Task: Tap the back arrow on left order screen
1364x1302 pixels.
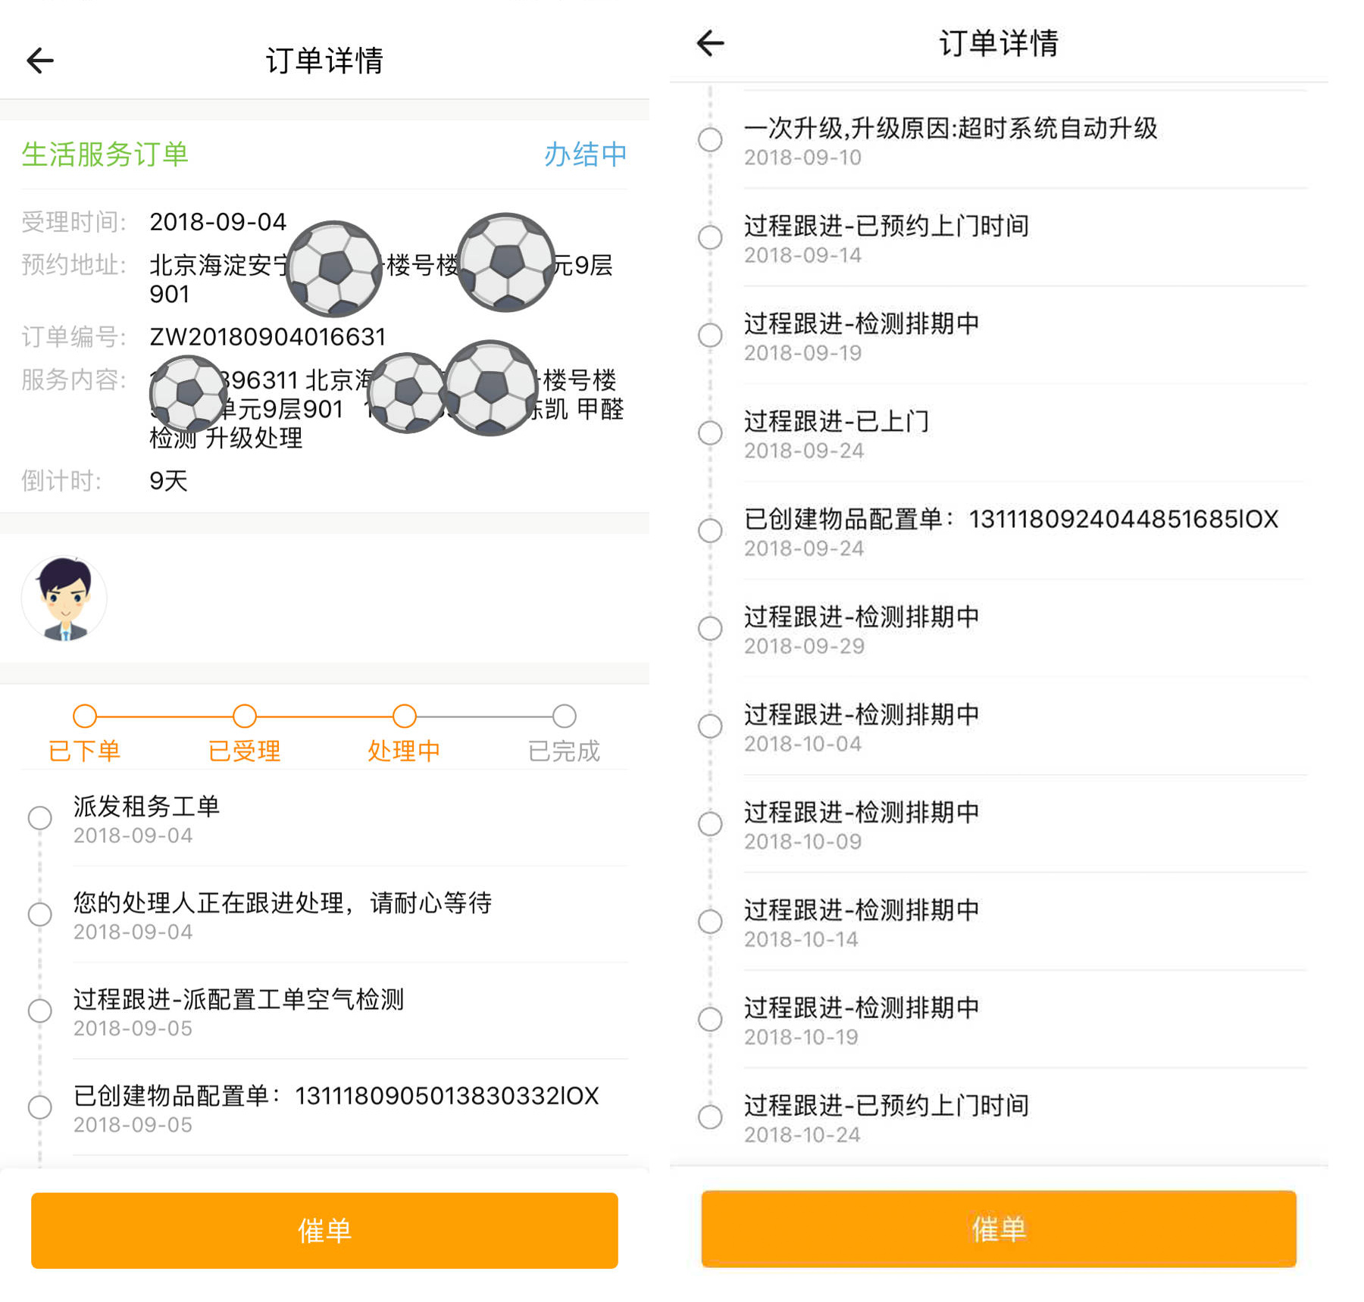Action: tap(40, 61)
